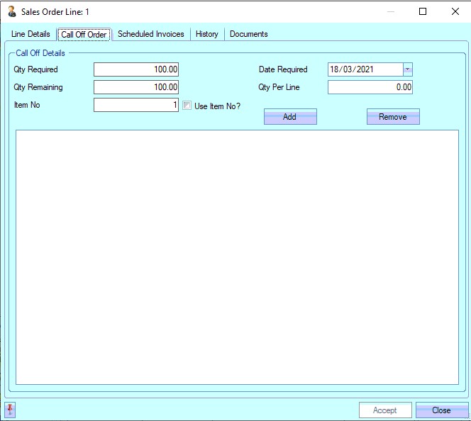Enable the Use Item No? checkbox

187,106
